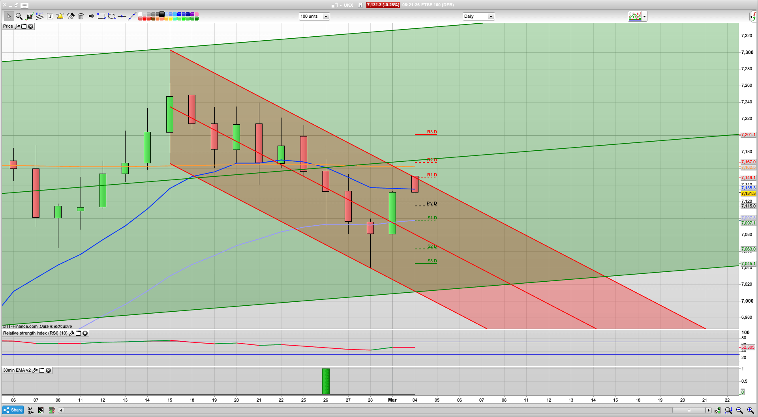Screen dimensions: 758x417
Task: Open the alert bell tool
Action: pyautogui.click(x=60, y=16)
